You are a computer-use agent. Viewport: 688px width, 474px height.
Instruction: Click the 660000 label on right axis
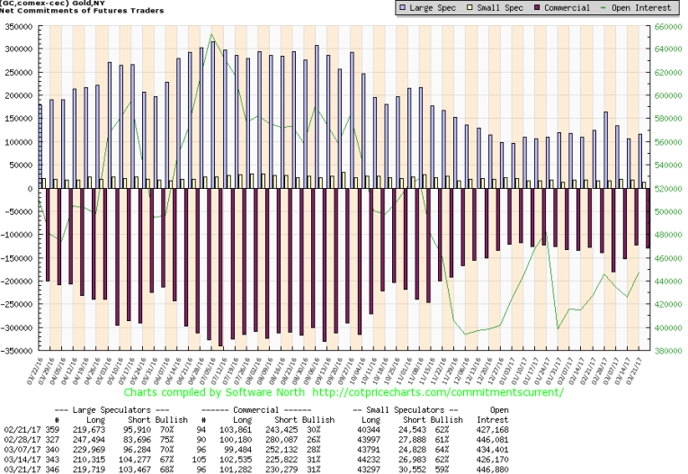[669, 26]
